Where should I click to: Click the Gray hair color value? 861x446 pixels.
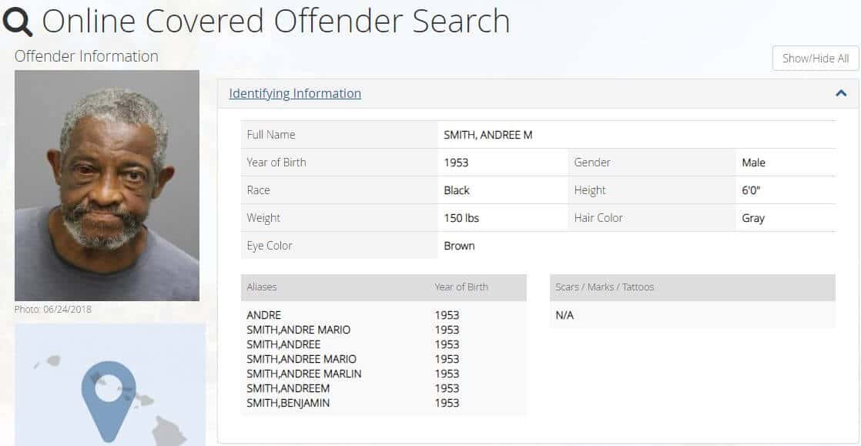753,218
